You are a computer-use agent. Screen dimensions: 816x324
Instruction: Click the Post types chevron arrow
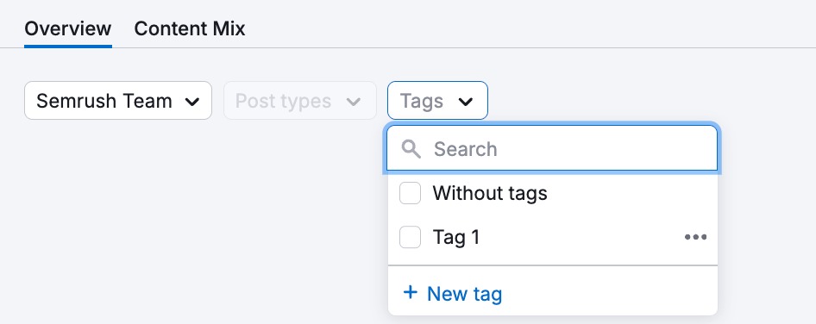[354, 102]
